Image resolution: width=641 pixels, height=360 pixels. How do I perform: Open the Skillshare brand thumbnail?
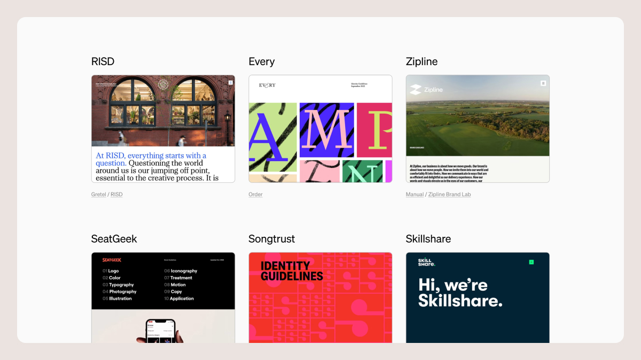pos(478,298)
